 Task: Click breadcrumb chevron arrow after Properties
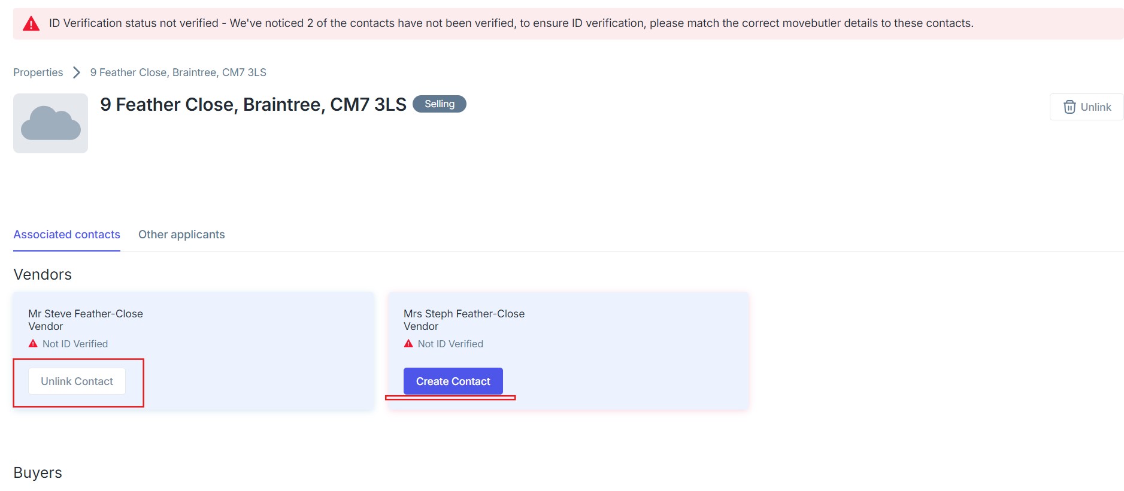[77, 72]
